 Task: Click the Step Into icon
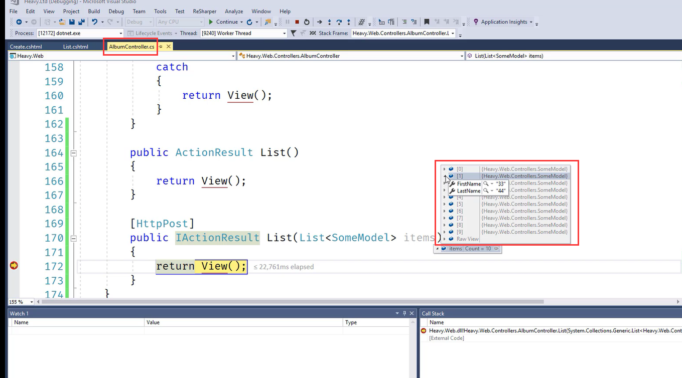(329, 22)
